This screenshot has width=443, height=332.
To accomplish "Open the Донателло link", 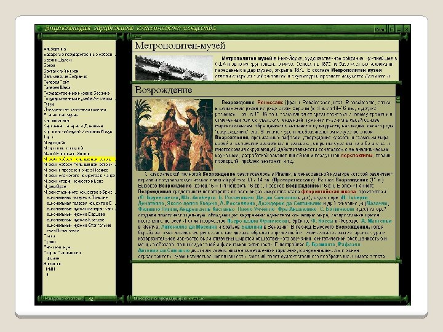I will click(x=151, y=204).
